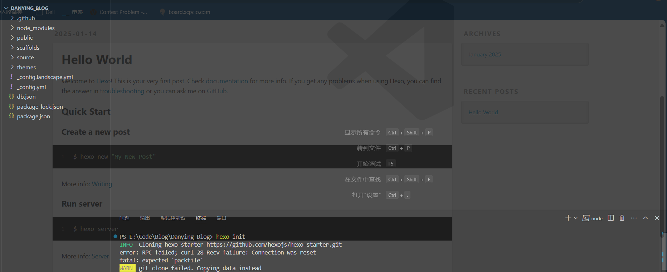Image resolution: width=667 pixels, height=272 pixels.
Task: Open the documentation link
Action: (227, 81)
